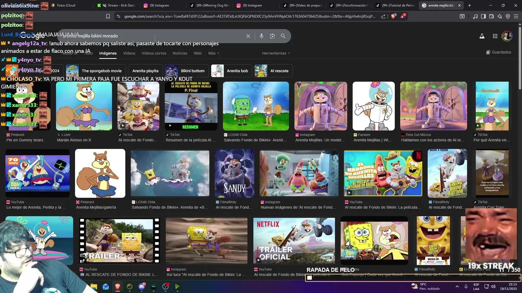Start a voice search with microphone icon
The image size is (522, 293).
[261, 36]
